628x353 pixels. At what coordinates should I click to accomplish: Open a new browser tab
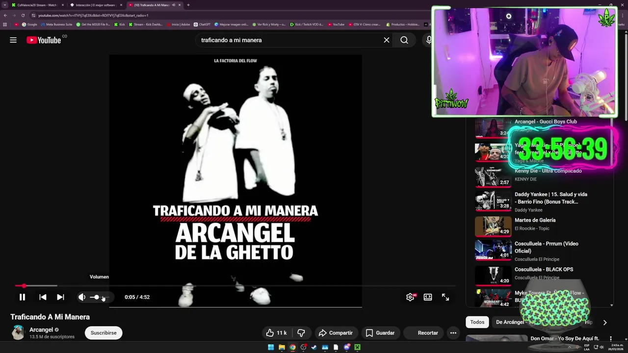tap(188, 5)
